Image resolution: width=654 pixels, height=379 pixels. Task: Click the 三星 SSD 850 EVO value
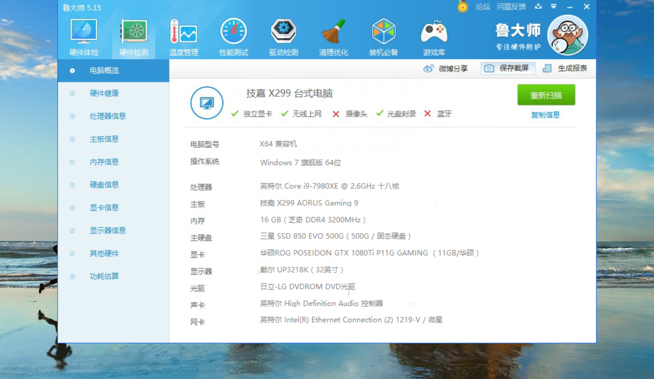point(336,236)
